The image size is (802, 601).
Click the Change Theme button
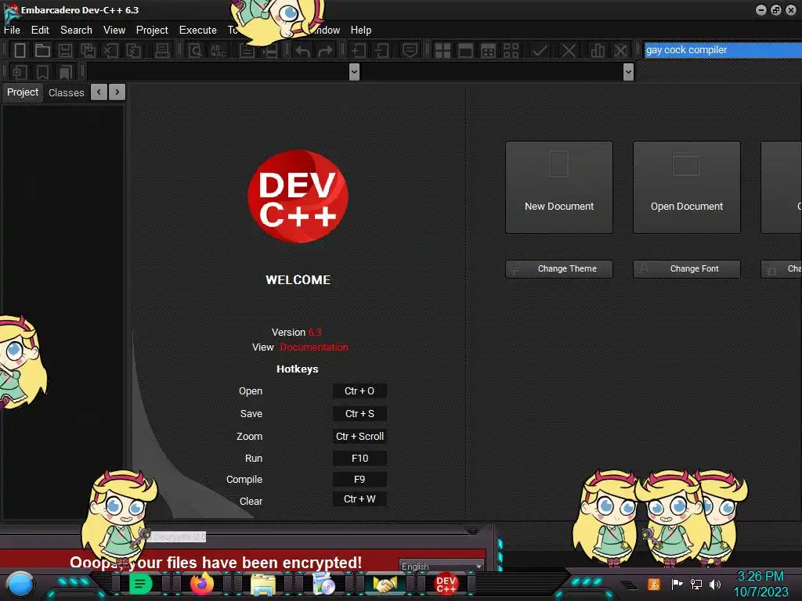click(559, 269)
